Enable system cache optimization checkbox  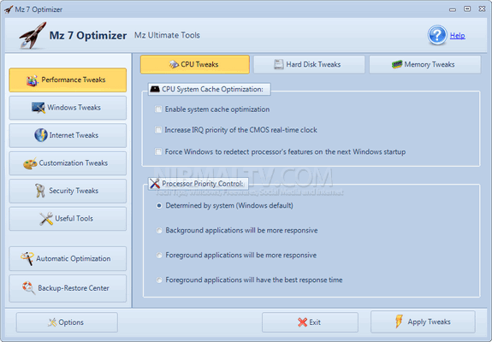[158, 109]
